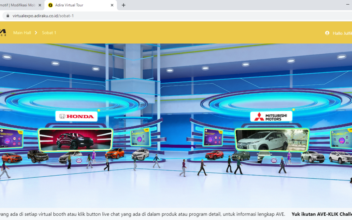Open the Honda booth red car video screen

75,139
